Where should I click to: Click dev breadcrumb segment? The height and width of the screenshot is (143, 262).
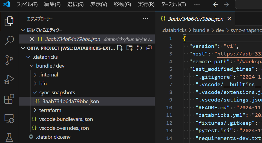click(220, 30)
